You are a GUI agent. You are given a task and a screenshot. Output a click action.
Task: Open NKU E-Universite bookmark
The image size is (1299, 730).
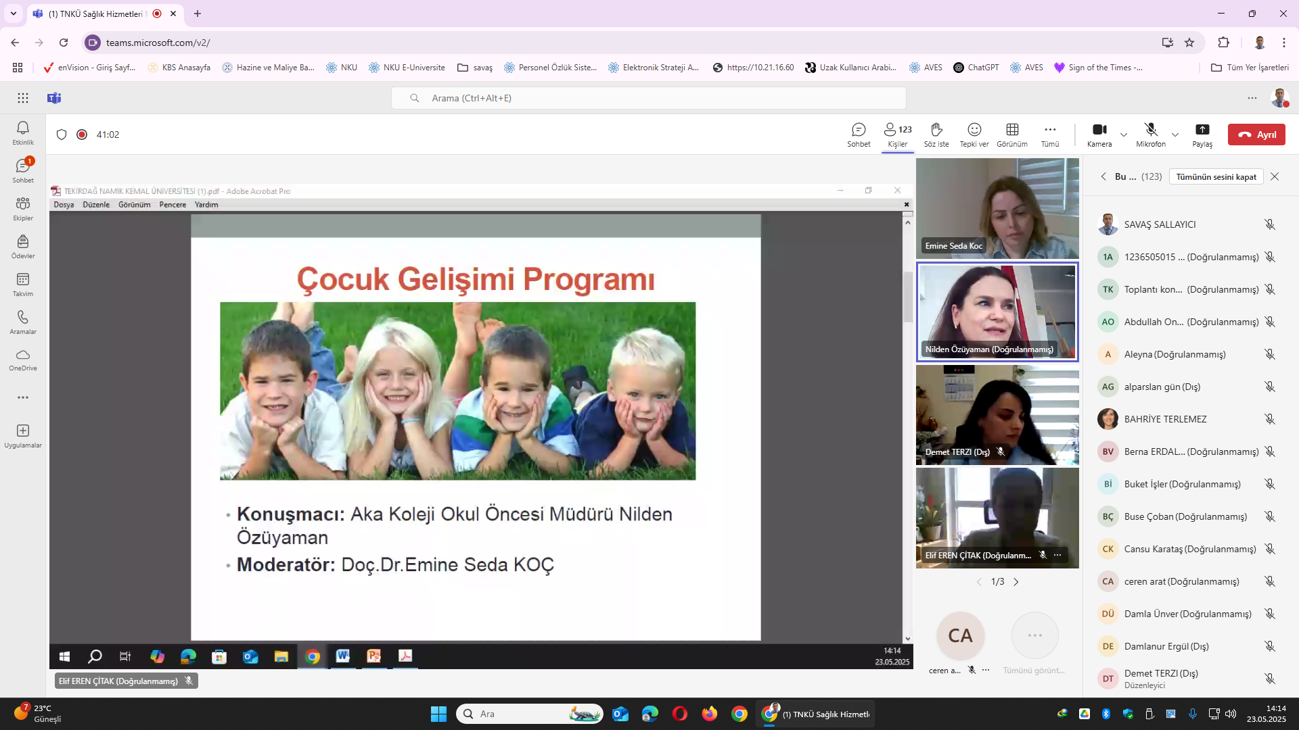tap(407, 68)
